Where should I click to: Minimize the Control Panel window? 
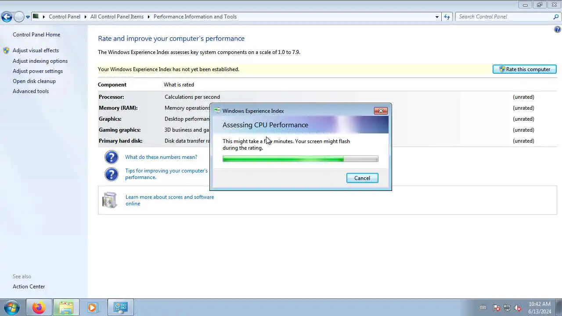point(525,4)
